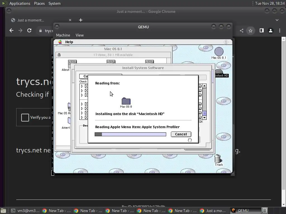
Task: Open the Places menu in top panel
Action: pos(39,3)
